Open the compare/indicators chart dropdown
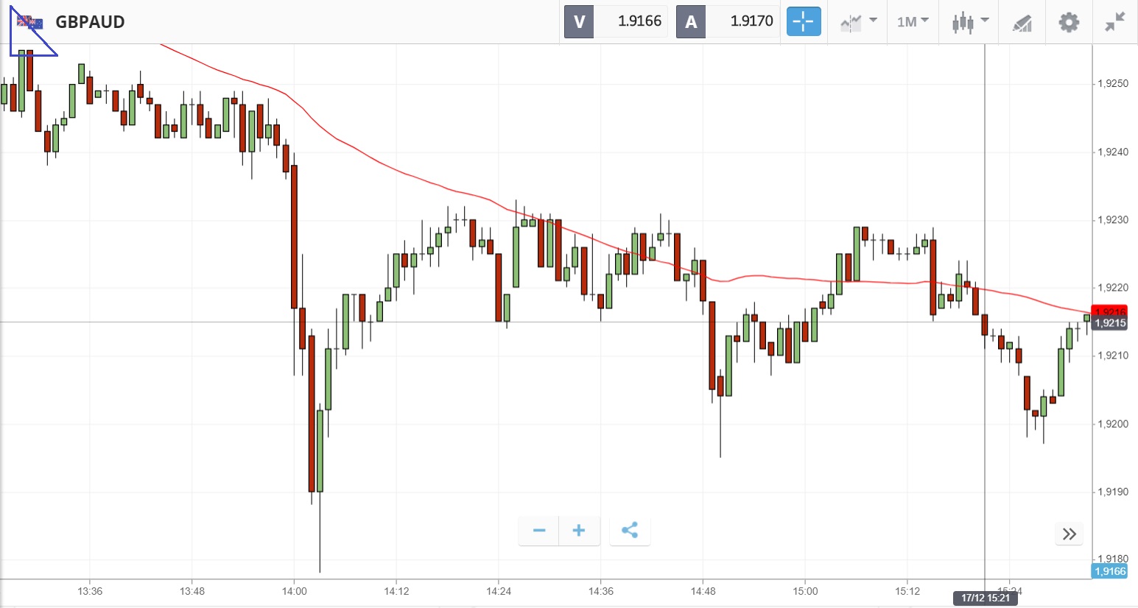This screenshot has height=608, width=1138. click(x=858, y=22)
